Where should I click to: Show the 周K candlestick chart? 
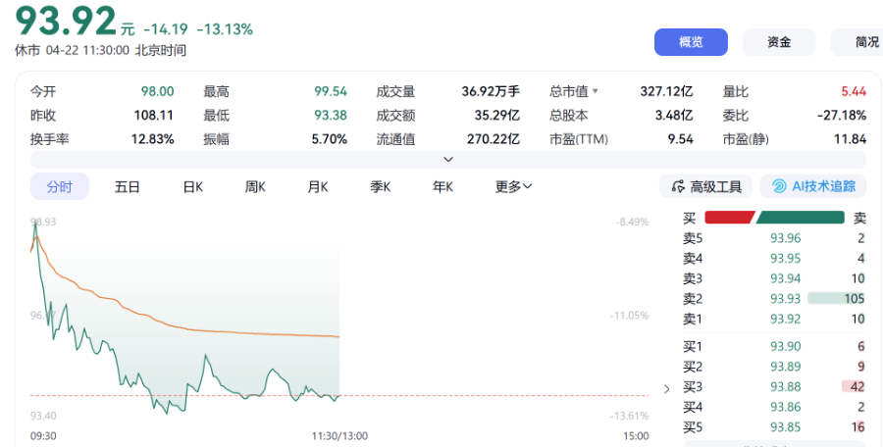pos(257,186)
